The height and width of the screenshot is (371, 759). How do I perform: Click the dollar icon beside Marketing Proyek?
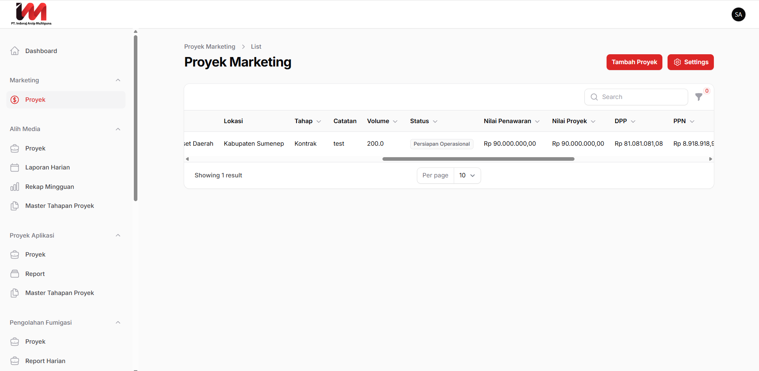(15, 100)
